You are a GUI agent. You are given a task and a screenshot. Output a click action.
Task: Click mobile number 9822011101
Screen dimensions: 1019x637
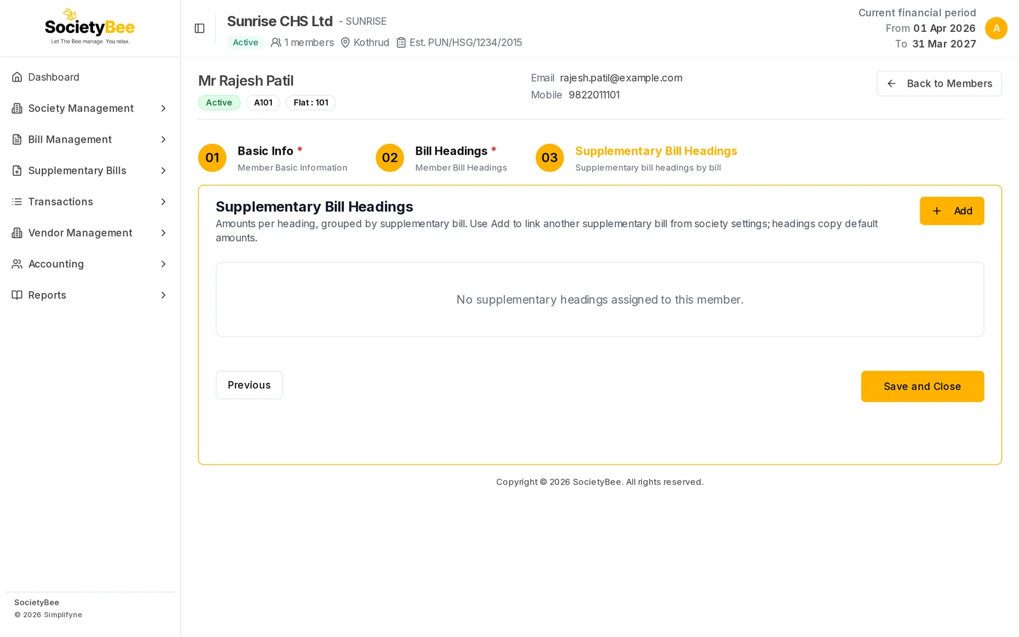(594, 95)
